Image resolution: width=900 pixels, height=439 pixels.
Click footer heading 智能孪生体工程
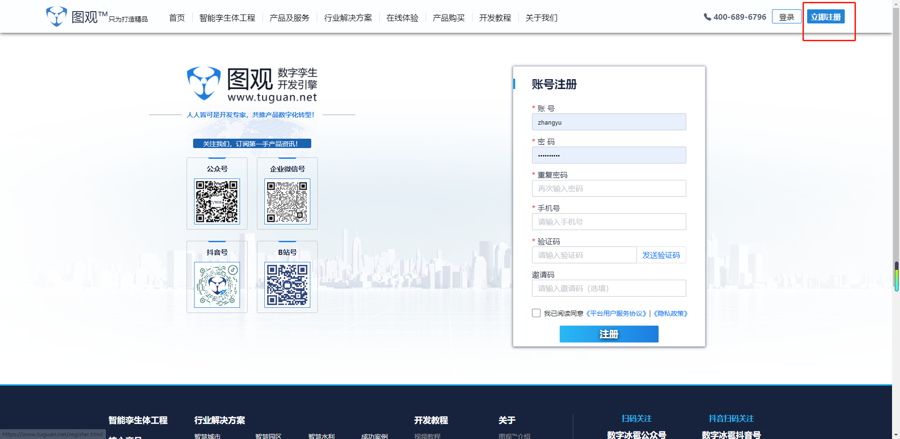[x=138, y=420]
